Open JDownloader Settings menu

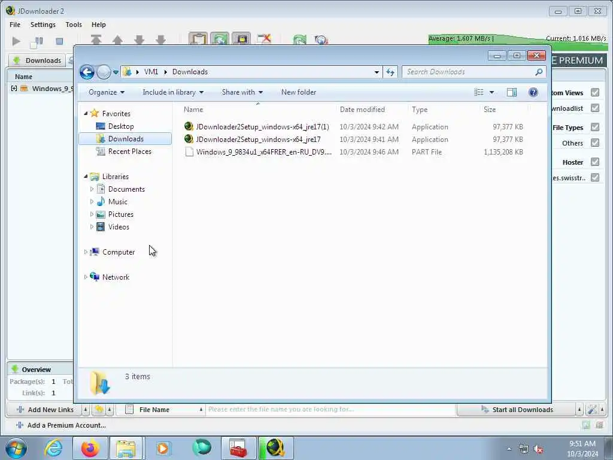(43, 25)
